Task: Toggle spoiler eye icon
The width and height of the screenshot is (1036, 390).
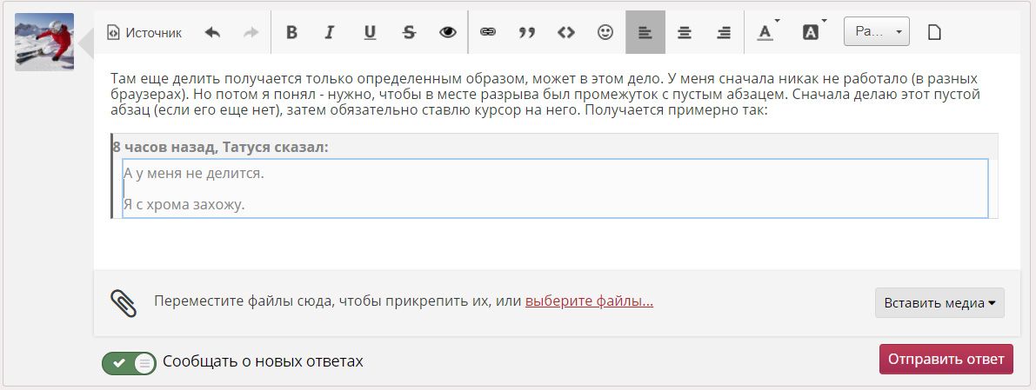Action: coord(448,33)
